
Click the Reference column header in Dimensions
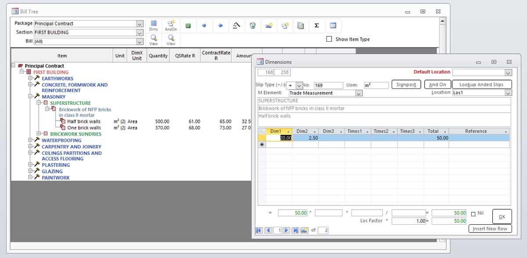tap(479, 131)
